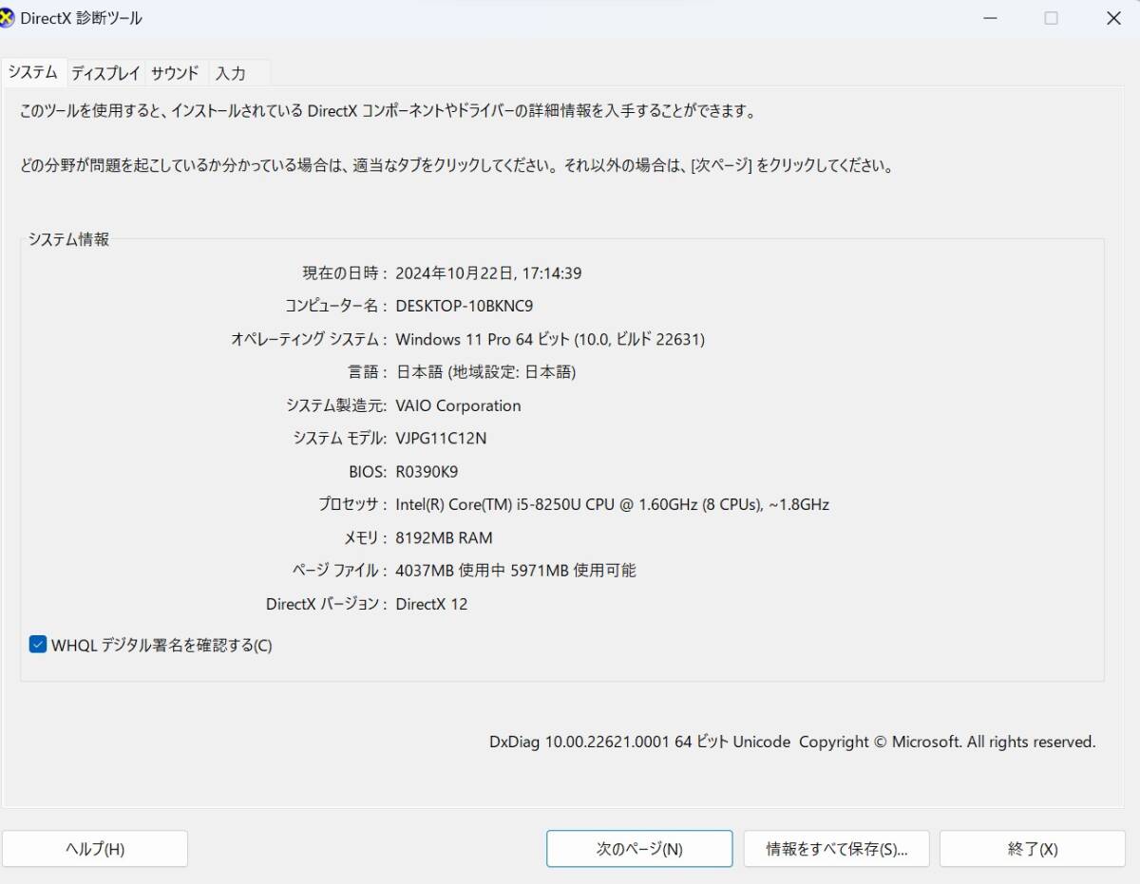Click the disabled maximize window button

point(1051,18)
